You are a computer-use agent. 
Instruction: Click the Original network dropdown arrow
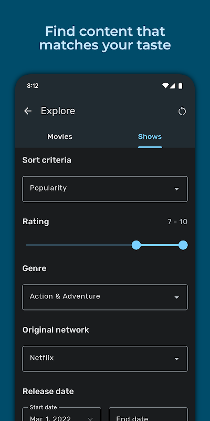point(176,359)
